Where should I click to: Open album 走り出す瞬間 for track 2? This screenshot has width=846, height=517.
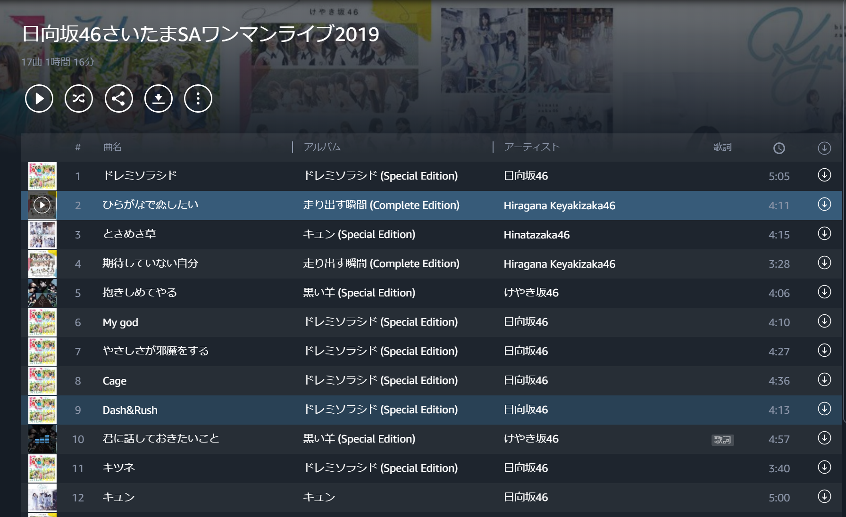click(381, 205)
